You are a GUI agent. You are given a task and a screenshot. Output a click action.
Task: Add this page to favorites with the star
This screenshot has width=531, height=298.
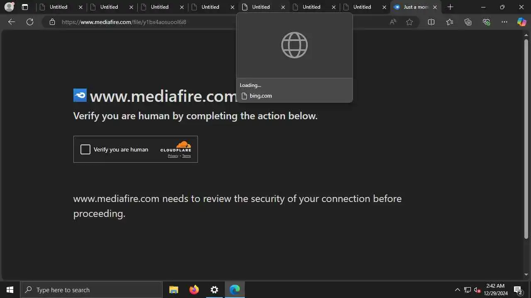tap(409, 22)
